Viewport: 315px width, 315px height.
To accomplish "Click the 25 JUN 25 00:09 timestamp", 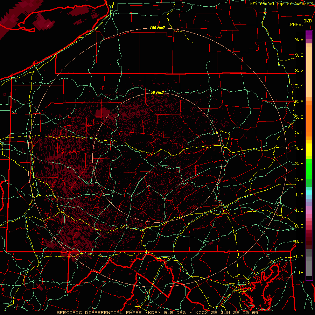I will (235, 313).
